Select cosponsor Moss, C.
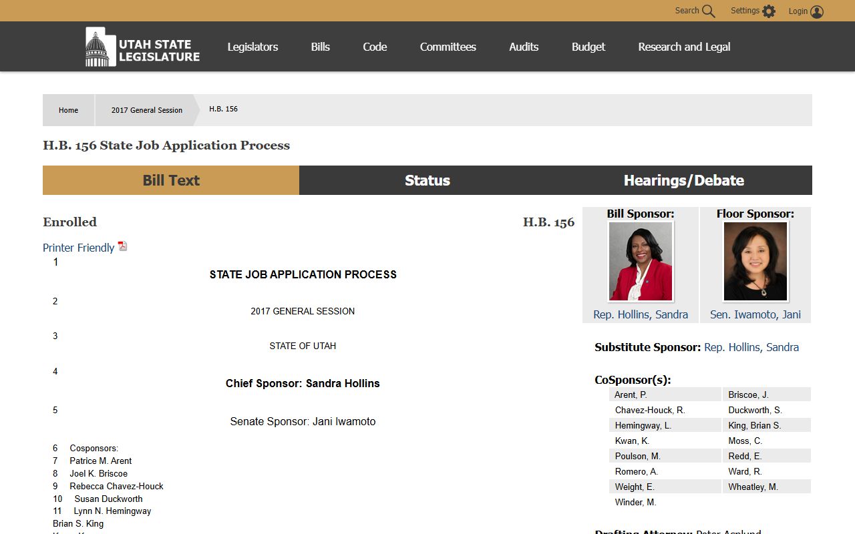The width and height of the screenshot is (855, 534). click(x=745, y=441)
